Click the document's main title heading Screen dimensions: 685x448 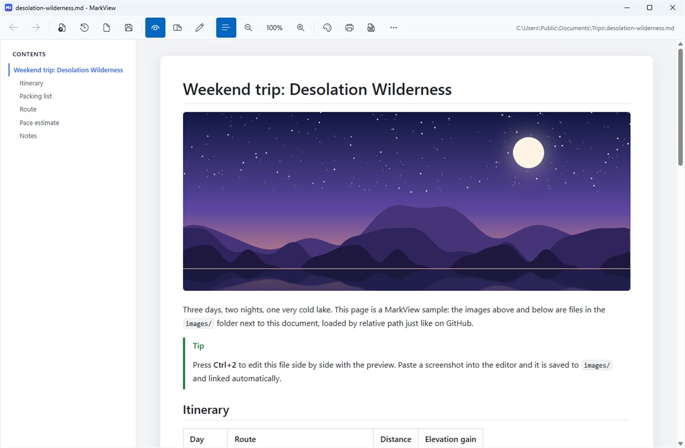tap(317, 89)
